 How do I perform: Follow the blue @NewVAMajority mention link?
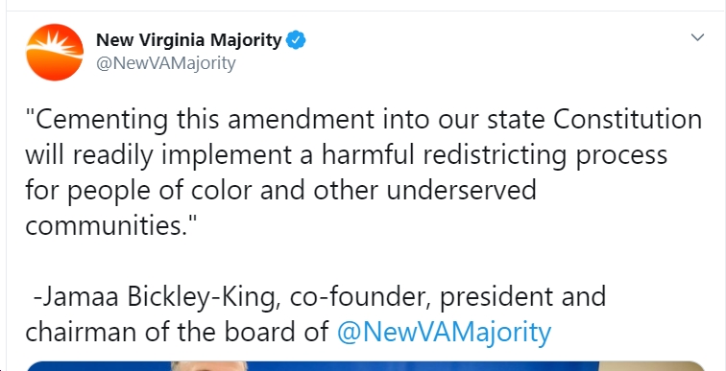[x=445, y=332]
